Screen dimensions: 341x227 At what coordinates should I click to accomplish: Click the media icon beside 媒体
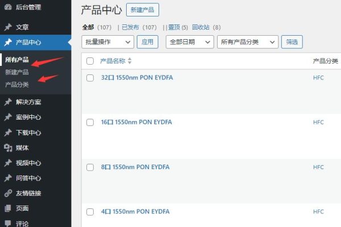(7, 148)
